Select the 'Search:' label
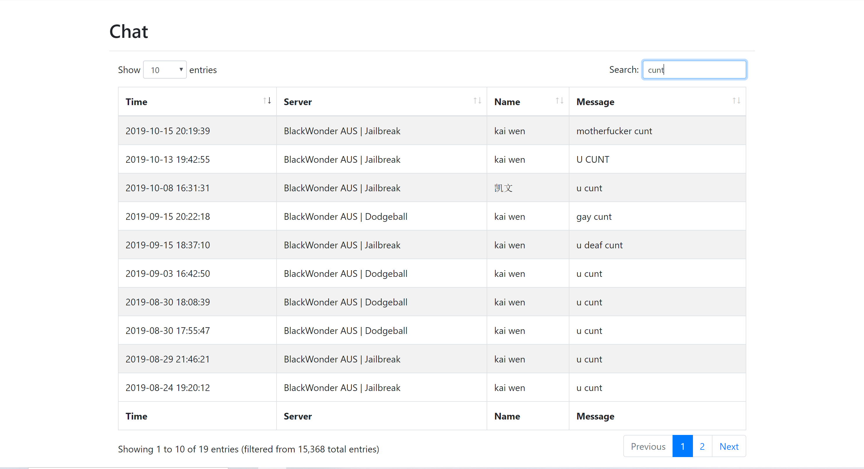 coord(624,70)
